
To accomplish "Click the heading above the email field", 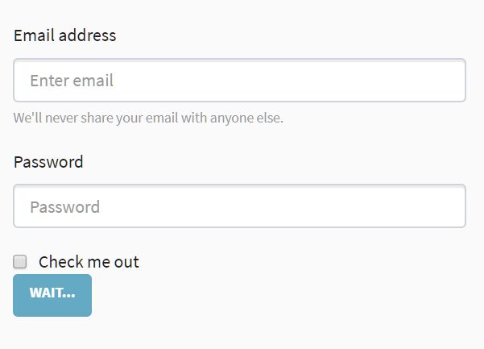I will (x=65, y=35).
